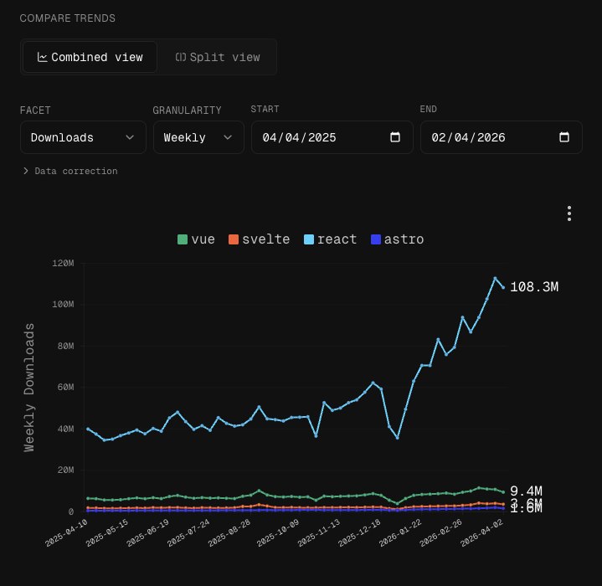Click the green vue color swatch
602x586 pixels.
[x=183, y=239]
